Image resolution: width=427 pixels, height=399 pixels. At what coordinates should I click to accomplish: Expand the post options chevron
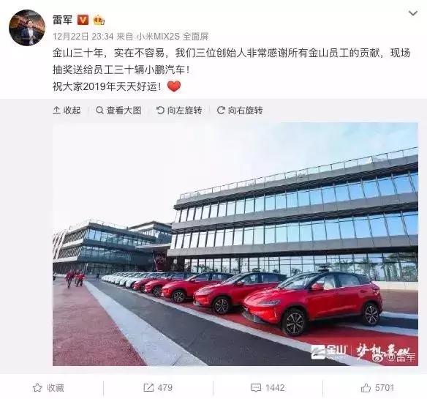(413, 13)
